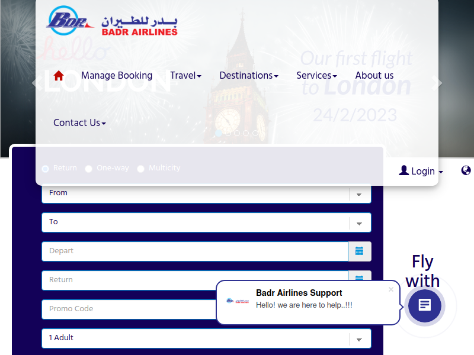
Task: Click the Depart date field
Action: (x=195, y=251)
